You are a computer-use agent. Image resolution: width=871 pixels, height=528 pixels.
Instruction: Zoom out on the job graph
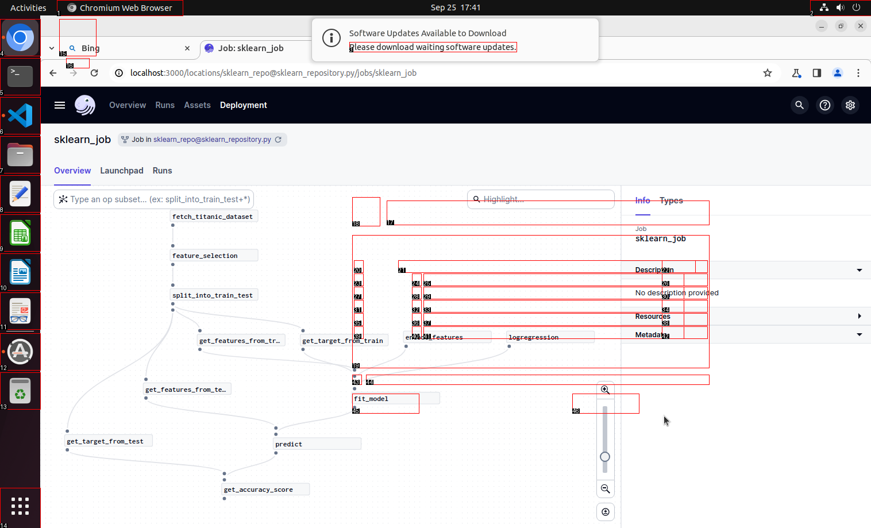point(605,489)
